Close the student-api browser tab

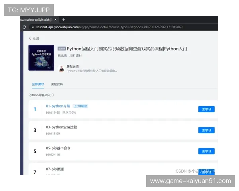pos(55,19)
